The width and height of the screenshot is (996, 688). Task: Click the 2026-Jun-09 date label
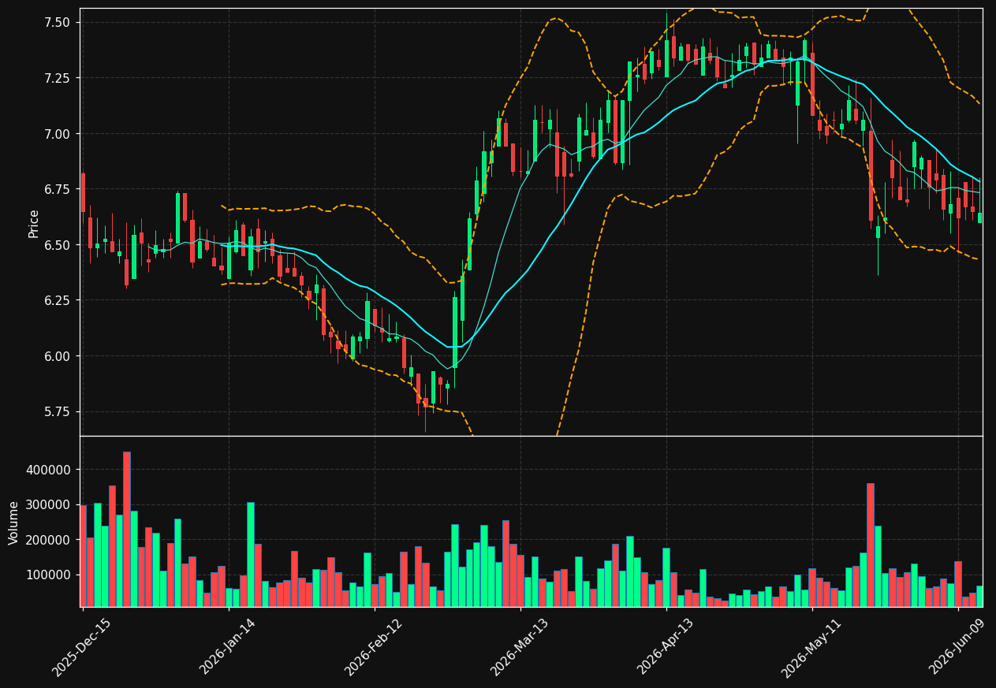click(x=957, y=647)
